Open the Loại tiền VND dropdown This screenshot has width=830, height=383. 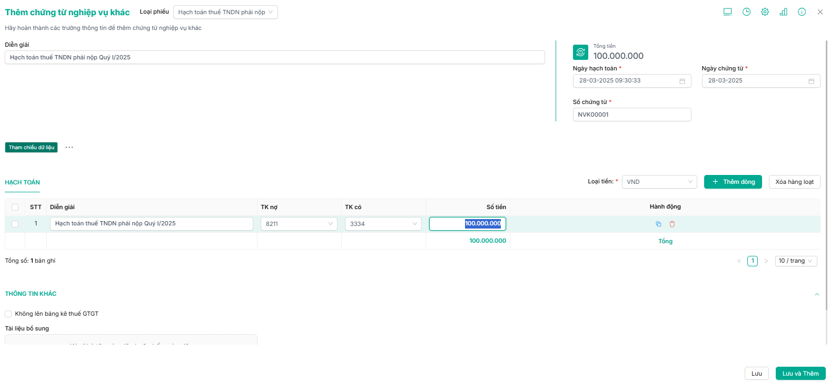[x=659, y=182]
